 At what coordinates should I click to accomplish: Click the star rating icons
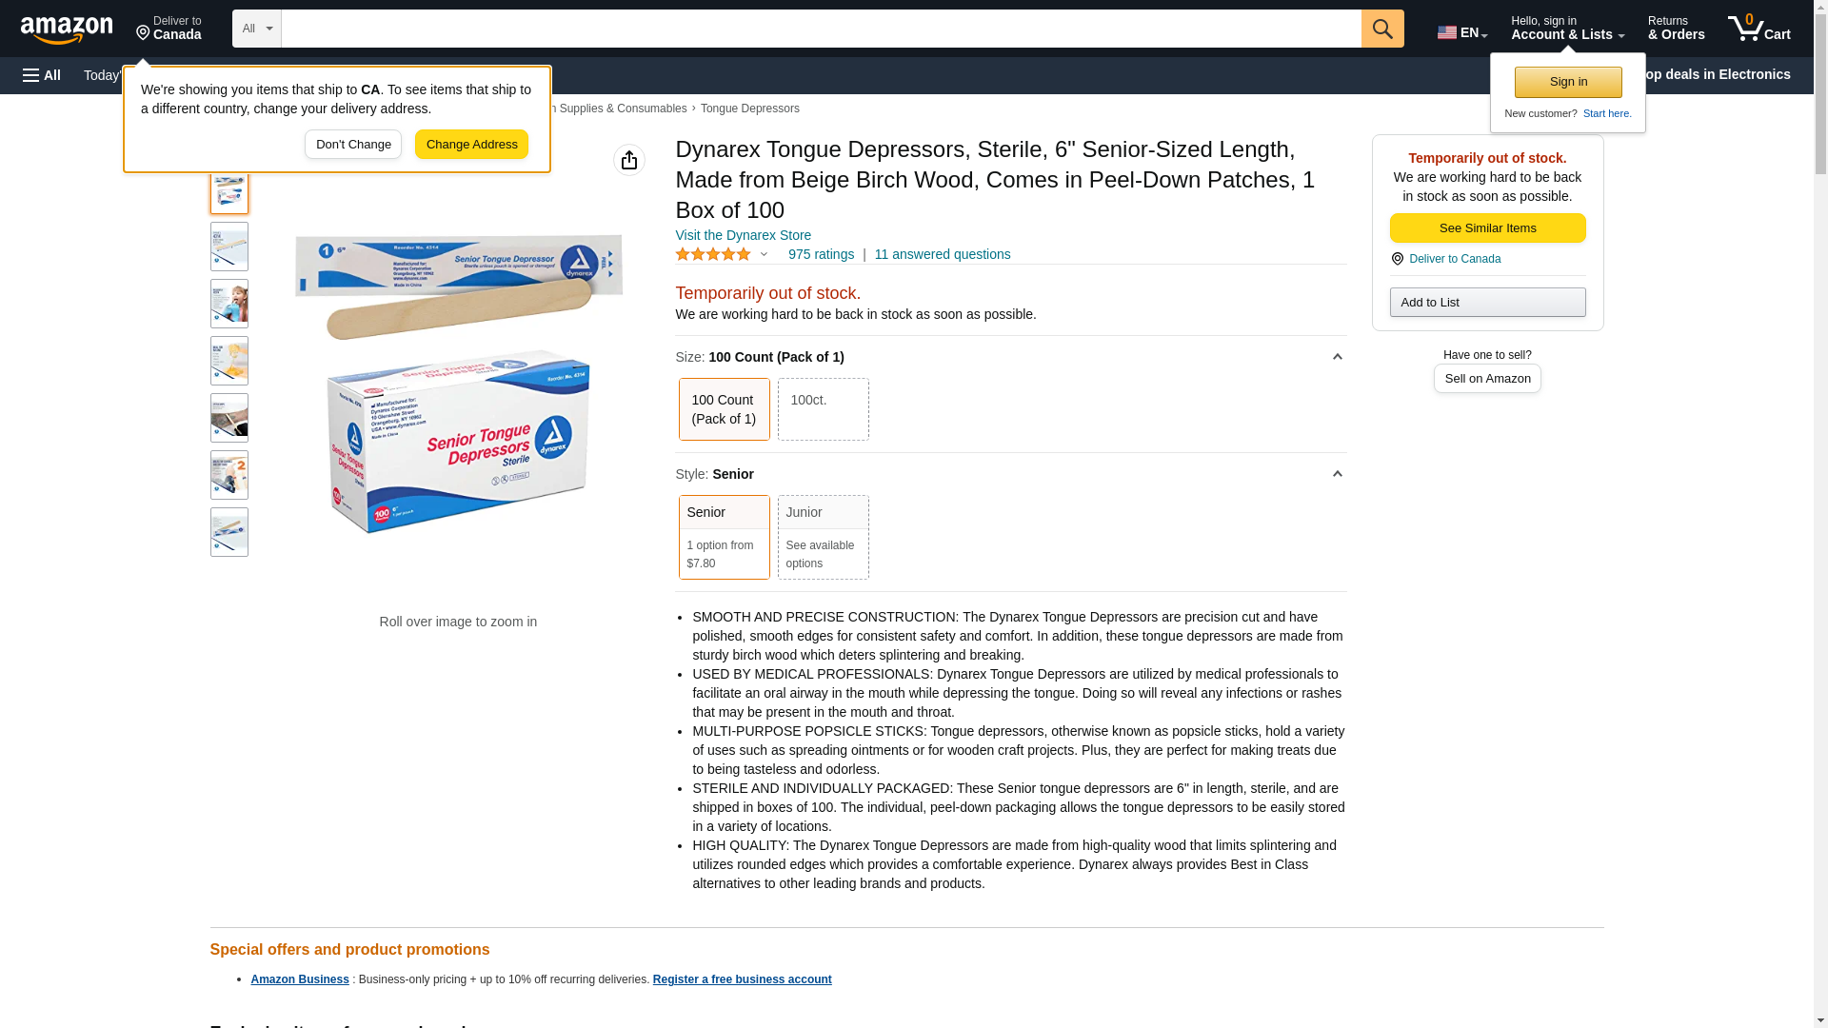pyautogui.click(x=713, y=254)
